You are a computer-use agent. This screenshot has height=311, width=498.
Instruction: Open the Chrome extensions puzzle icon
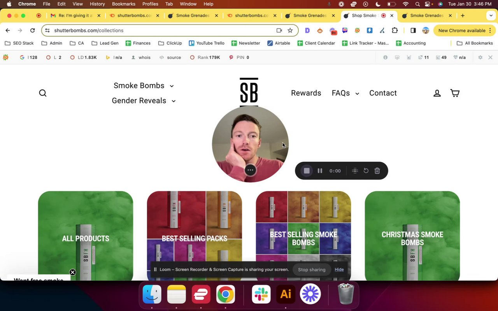click(395, 30)
